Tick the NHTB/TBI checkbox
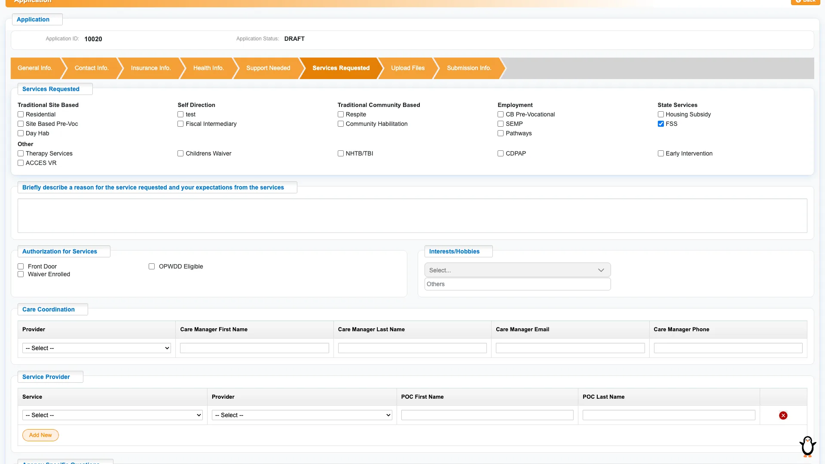 coord(341,153)
